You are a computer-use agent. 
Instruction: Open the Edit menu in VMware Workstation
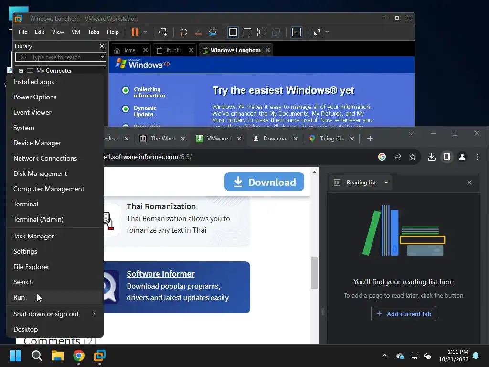(39, 32)
